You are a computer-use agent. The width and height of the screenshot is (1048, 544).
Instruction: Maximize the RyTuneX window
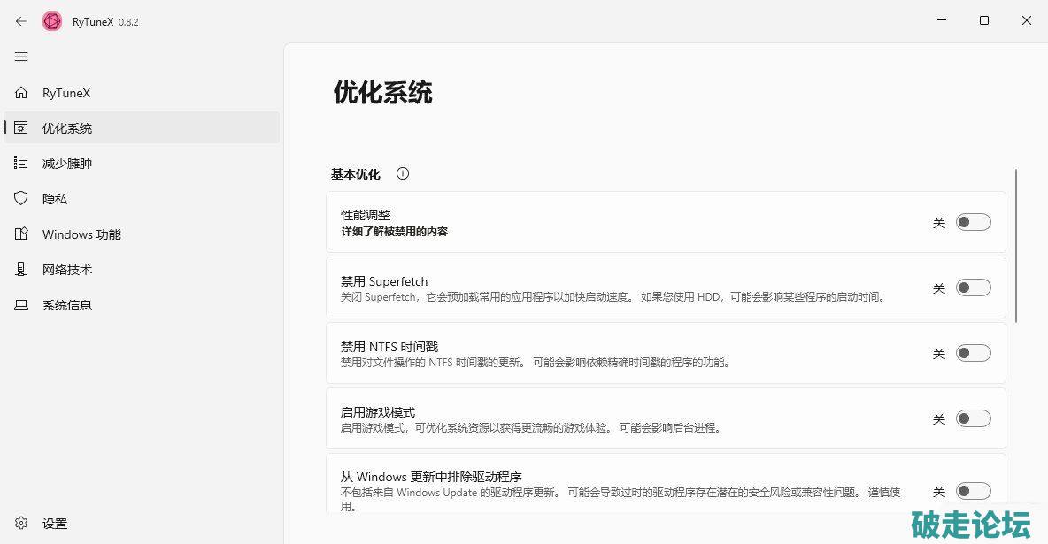pyautogui.click(x=984, y=21)
